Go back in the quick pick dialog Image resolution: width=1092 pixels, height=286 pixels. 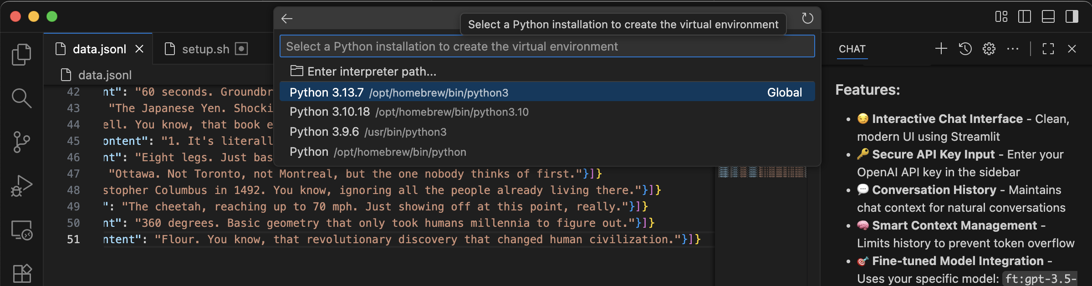(287, 18)
